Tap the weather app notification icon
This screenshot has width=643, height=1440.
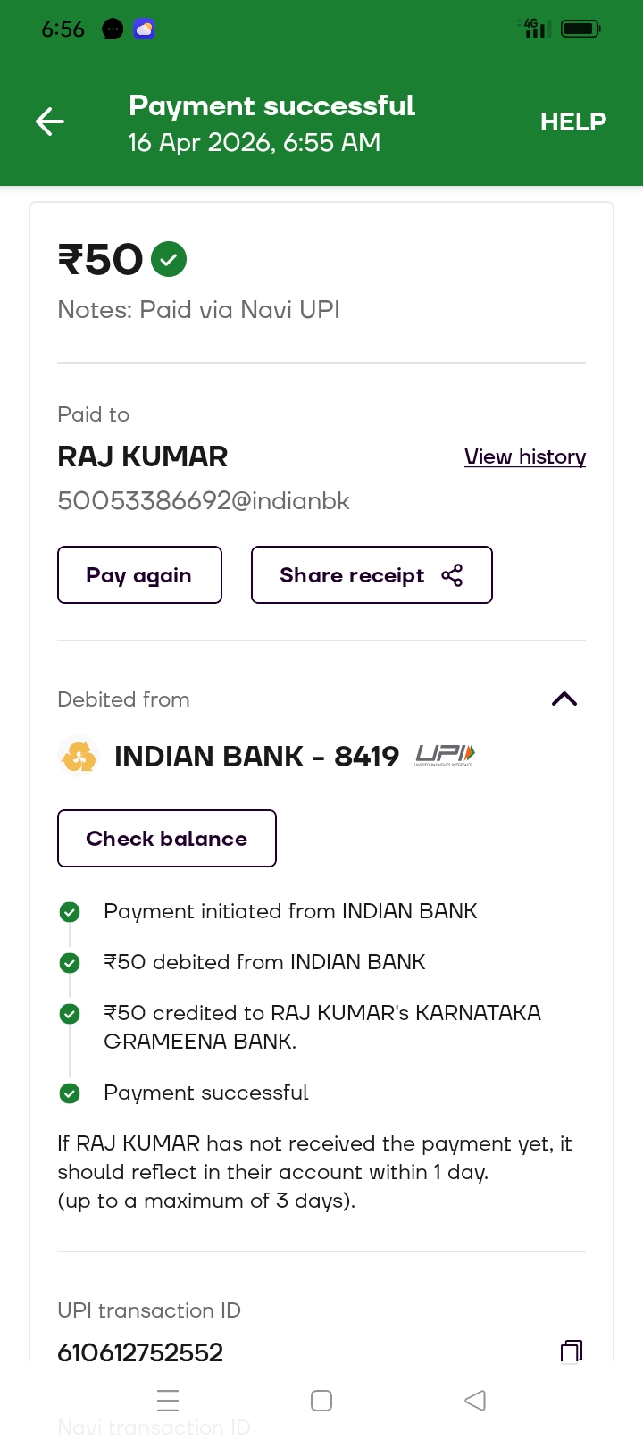tap(144, 29)
